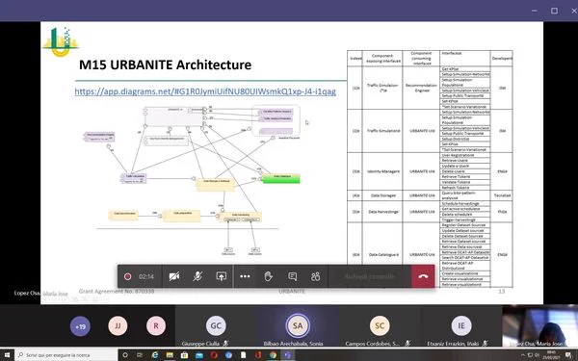The width and height of the screenshot is (578, 361).
Task: Open the share screen tray
Action: pyautogui.click(x=222, y=276)
